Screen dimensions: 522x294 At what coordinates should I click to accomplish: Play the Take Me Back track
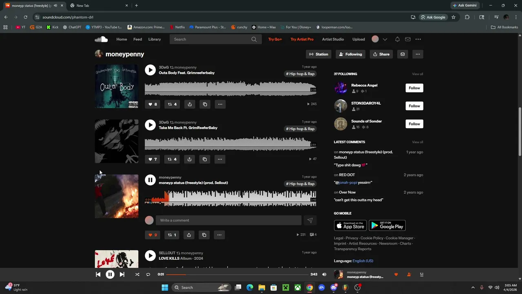point(150,125)
